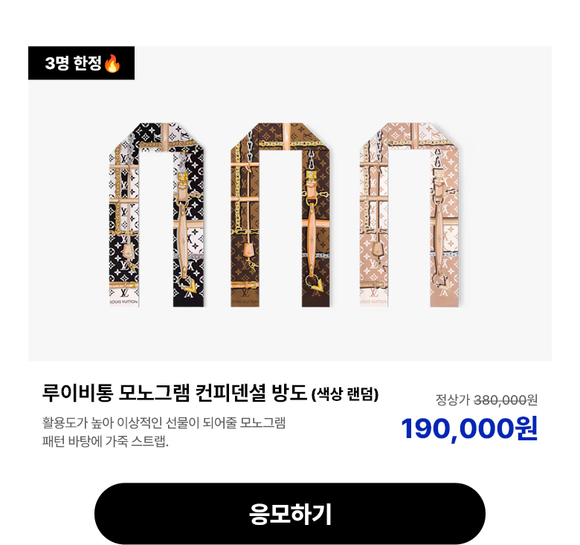Click the description line starting 활용도가 높아

164,422
